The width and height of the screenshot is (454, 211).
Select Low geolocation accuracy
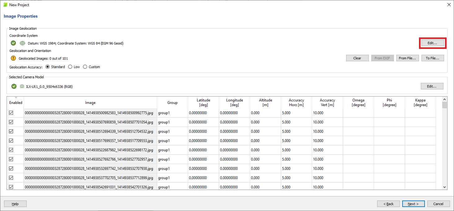(x=70, y=67)
